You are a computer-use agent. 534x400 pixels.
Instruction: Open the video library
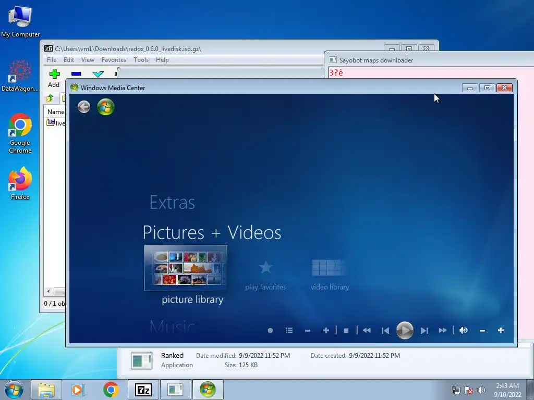330,276
